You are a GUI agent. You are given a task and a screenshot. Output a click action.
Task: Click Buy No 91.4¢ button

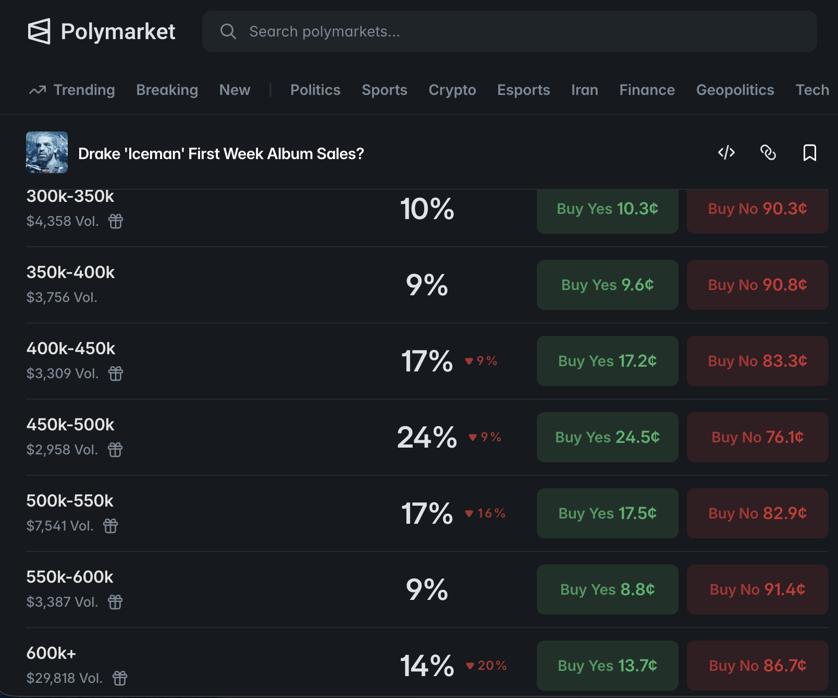click(x=758, y=589)
